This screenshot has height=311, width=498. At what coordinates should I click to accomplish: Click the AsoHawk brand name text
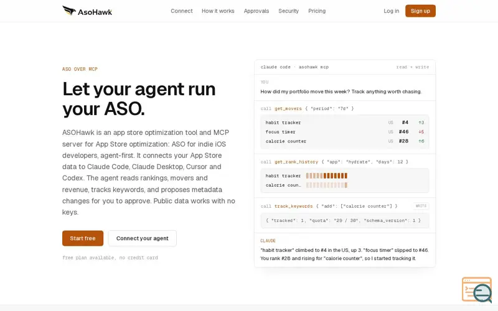tap(95, 12)
